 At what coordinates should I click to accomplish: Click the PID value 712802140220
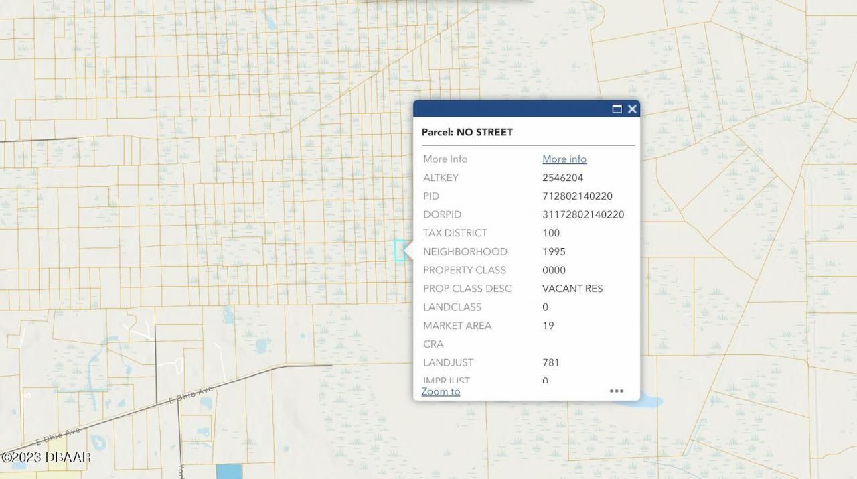tap(577, 196)
